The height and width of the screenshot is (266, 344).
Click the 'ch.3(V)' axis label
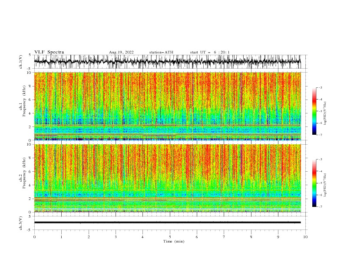click(x=21, y=223)
